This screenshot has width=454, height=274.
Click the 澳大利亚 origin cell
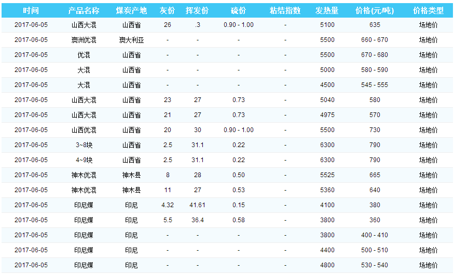tap(131, 40)
